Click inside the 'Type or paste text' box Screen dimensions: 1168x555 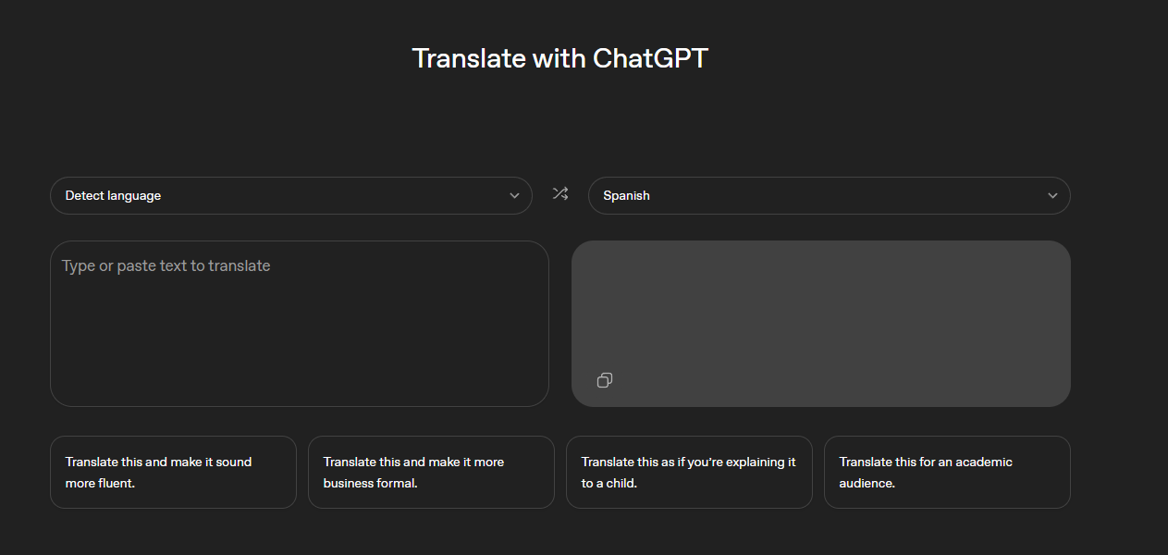pos(300,323)
